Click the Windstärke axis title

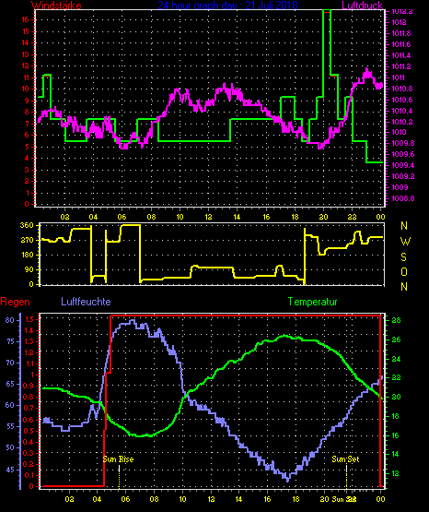click(x=56, y=6)
